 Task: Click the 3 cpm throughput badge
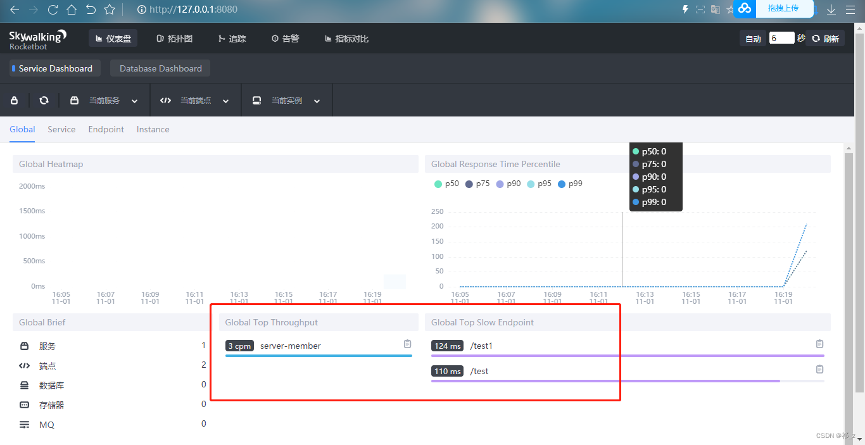point(240,346)
